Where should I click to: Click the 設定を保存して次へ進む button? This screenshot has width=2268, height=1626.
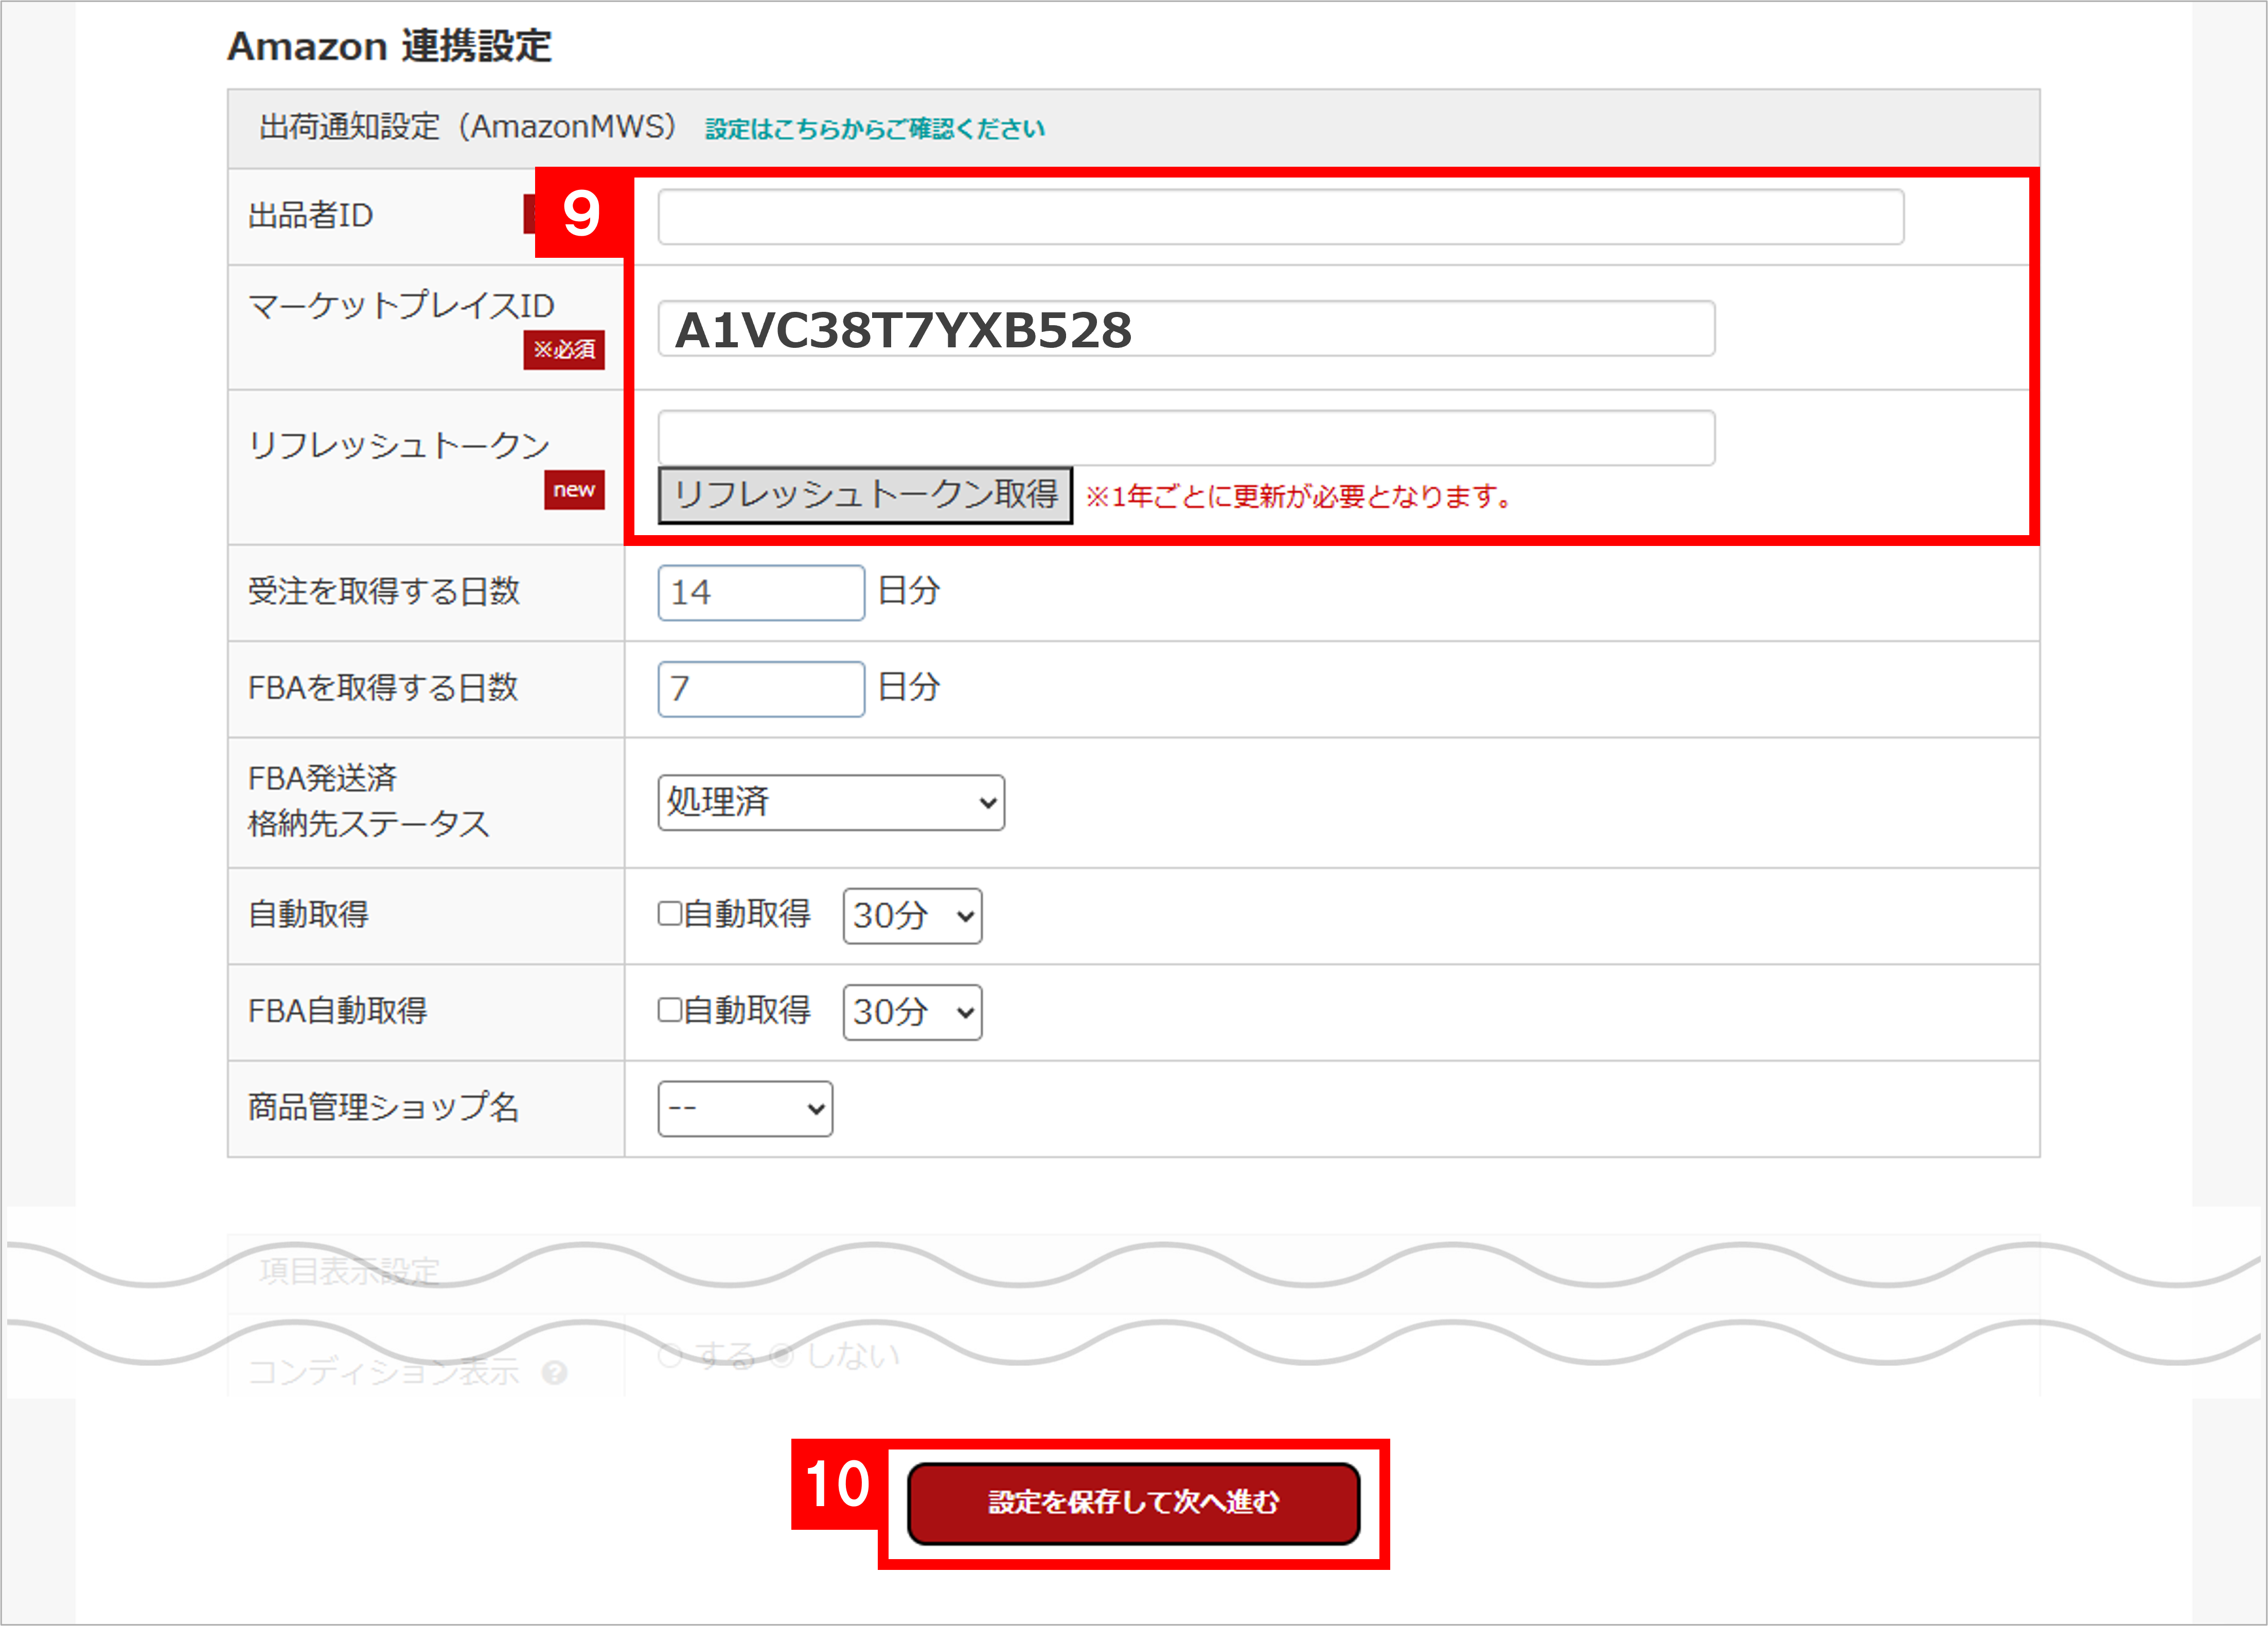tap(1133, 1503)
